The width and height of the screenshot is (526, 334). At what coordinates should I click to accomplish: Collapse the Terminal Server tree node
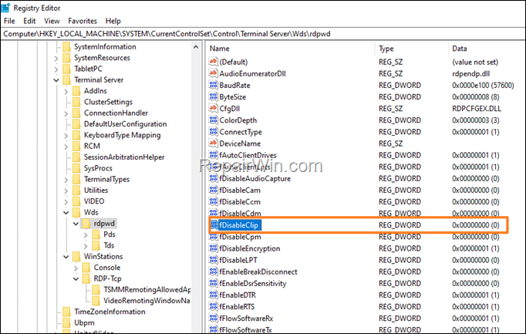point(56,80)
